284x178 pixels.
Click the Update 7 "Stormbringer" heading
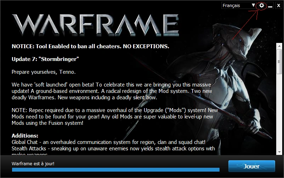[45, 59]
